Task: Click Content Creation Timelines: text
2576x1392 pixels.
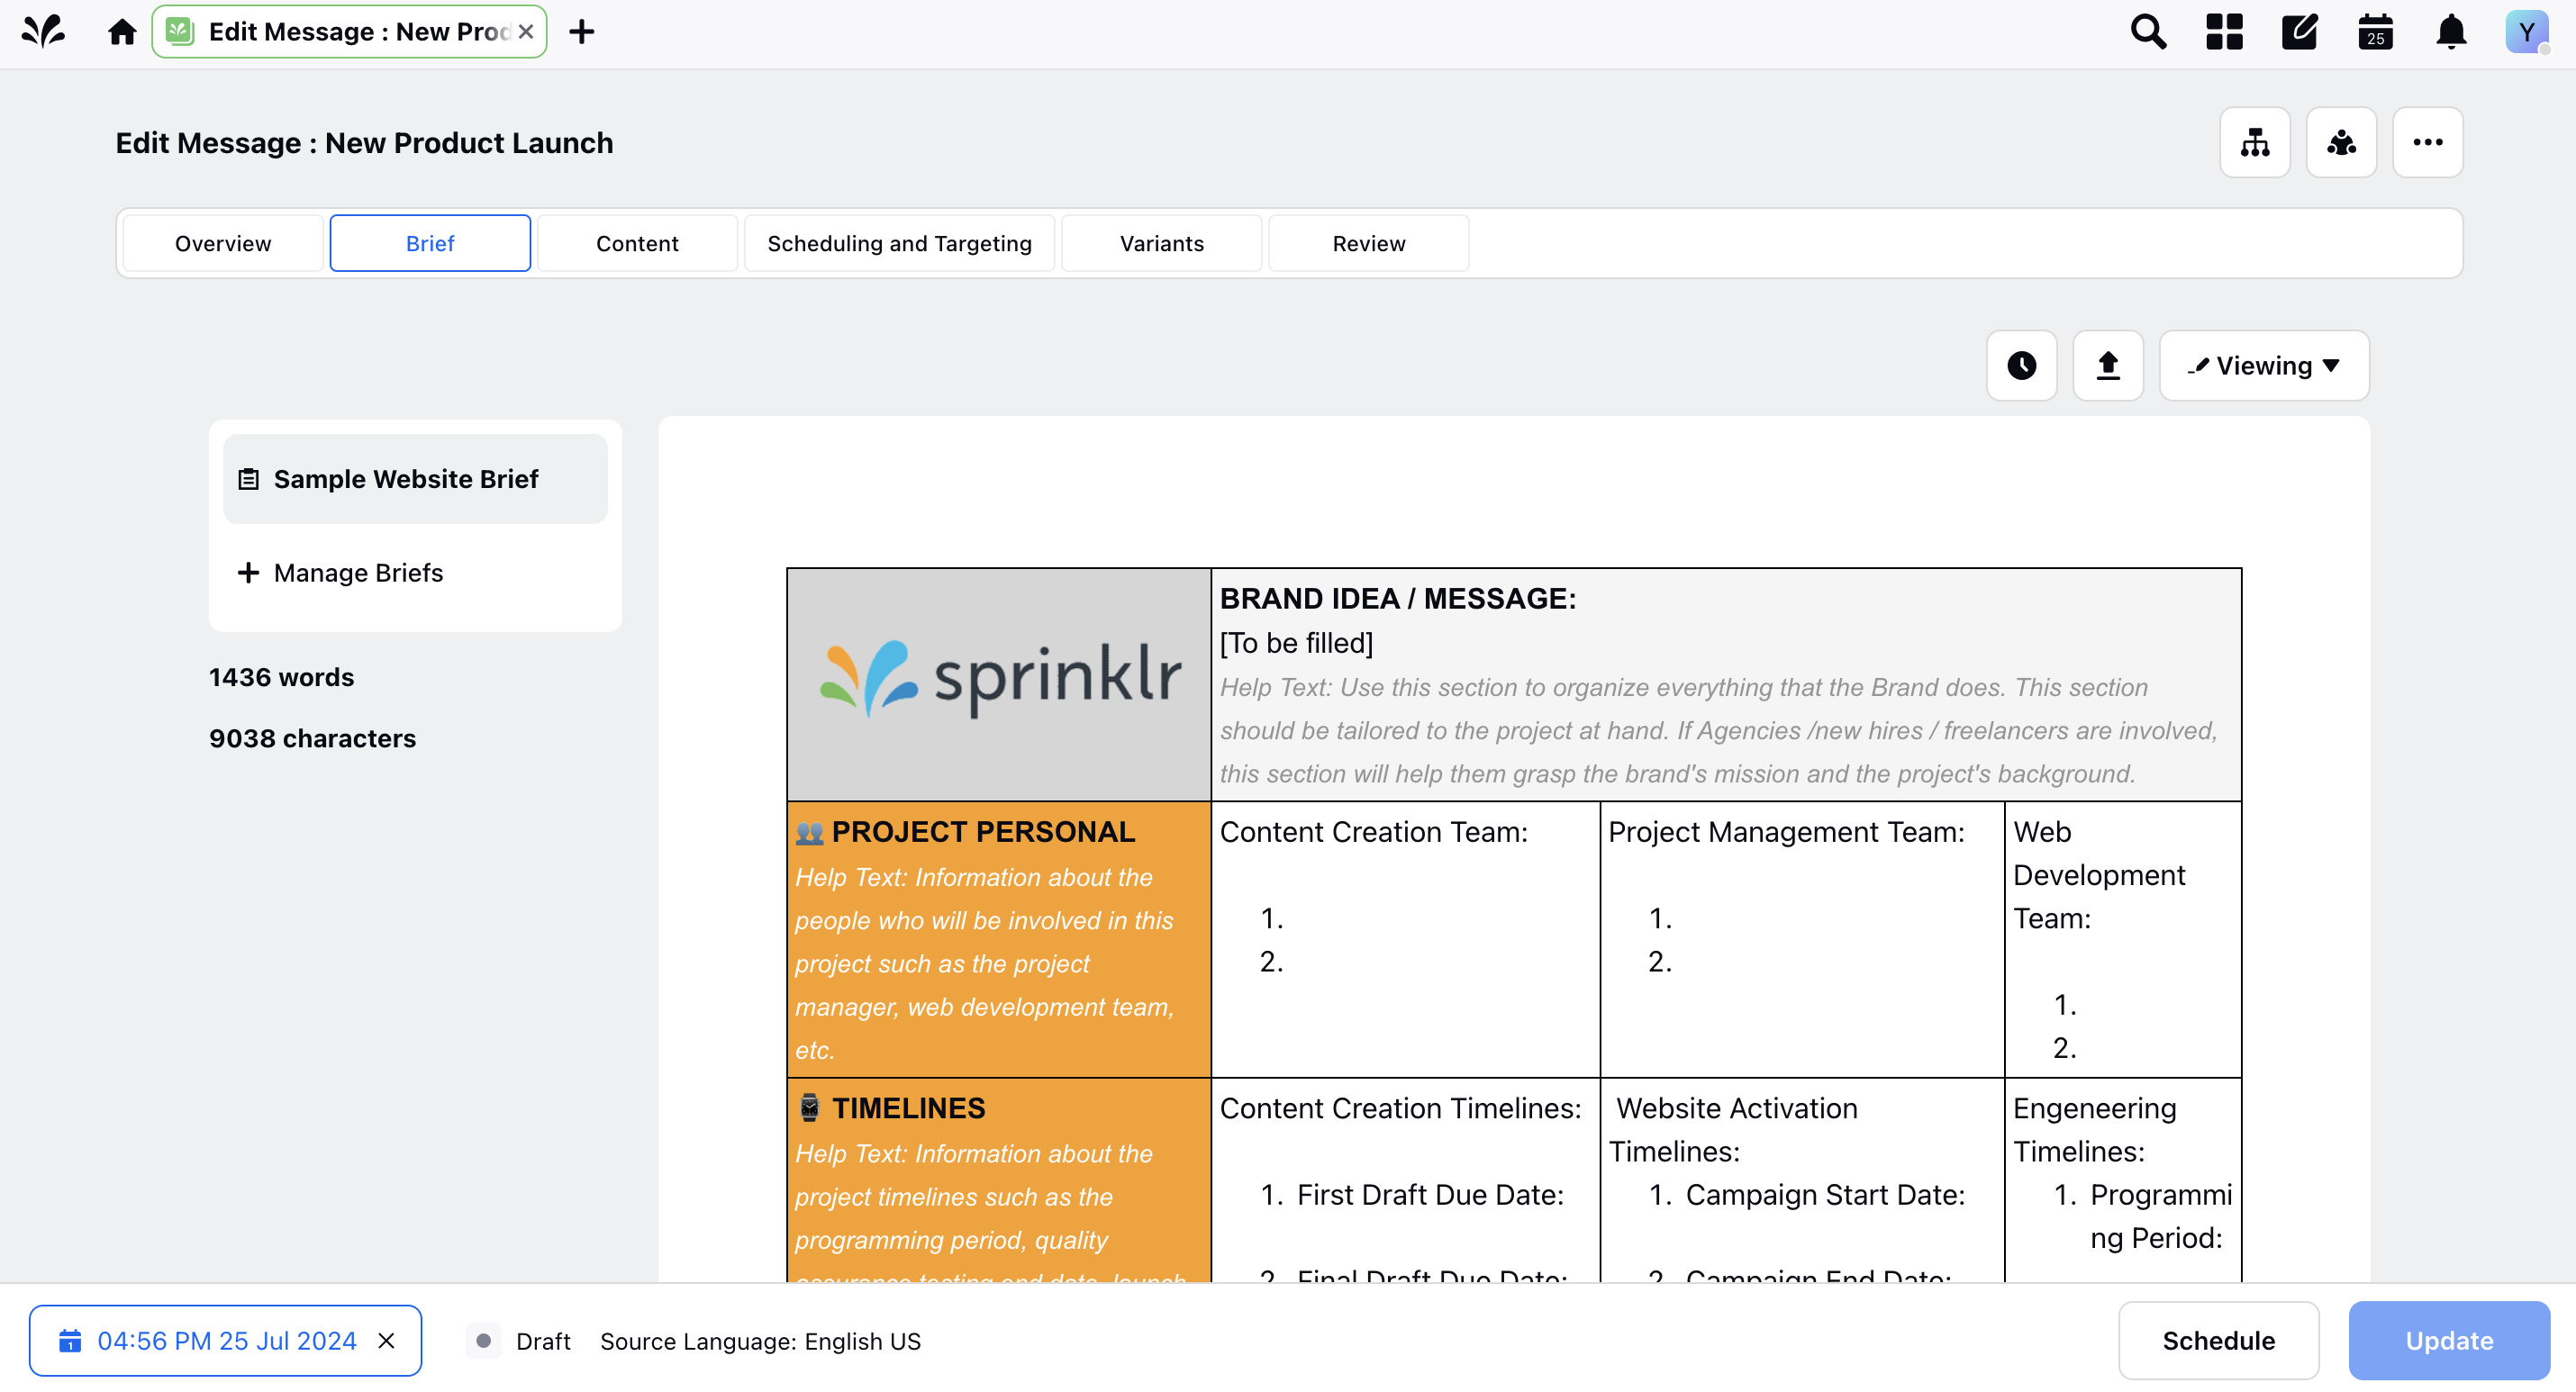Action: (x=1400, y=1108)
